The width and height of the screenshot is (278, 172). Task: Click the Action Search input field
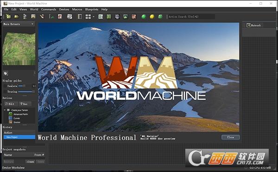click(x=191, y=17)
